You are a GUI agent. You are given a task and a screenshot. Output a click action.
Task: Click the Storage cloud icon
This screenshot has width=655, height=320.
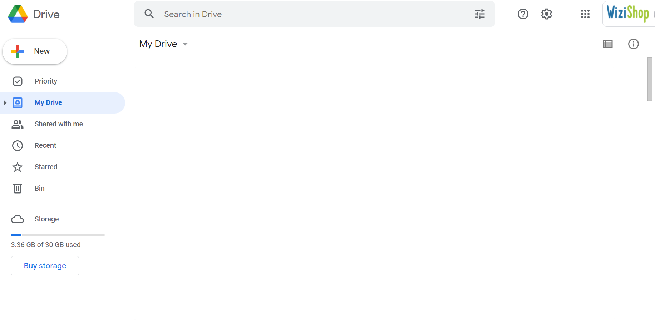(18, 219)
